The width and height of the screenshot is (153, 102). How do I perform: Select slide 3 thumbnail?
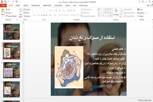tap(11, 70)
